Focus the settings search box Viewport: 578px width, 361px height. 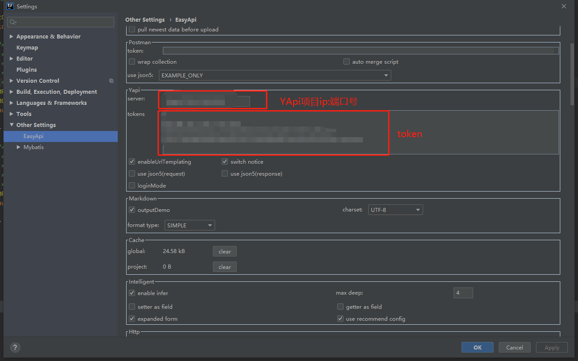pos(61,22)
